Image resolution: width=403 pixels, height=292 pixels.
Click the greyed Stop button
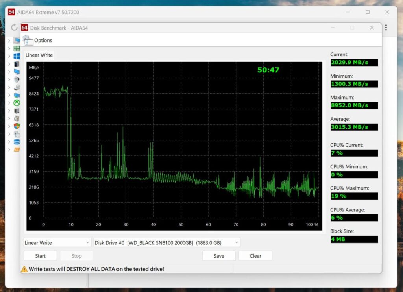[x=77, y=256]
